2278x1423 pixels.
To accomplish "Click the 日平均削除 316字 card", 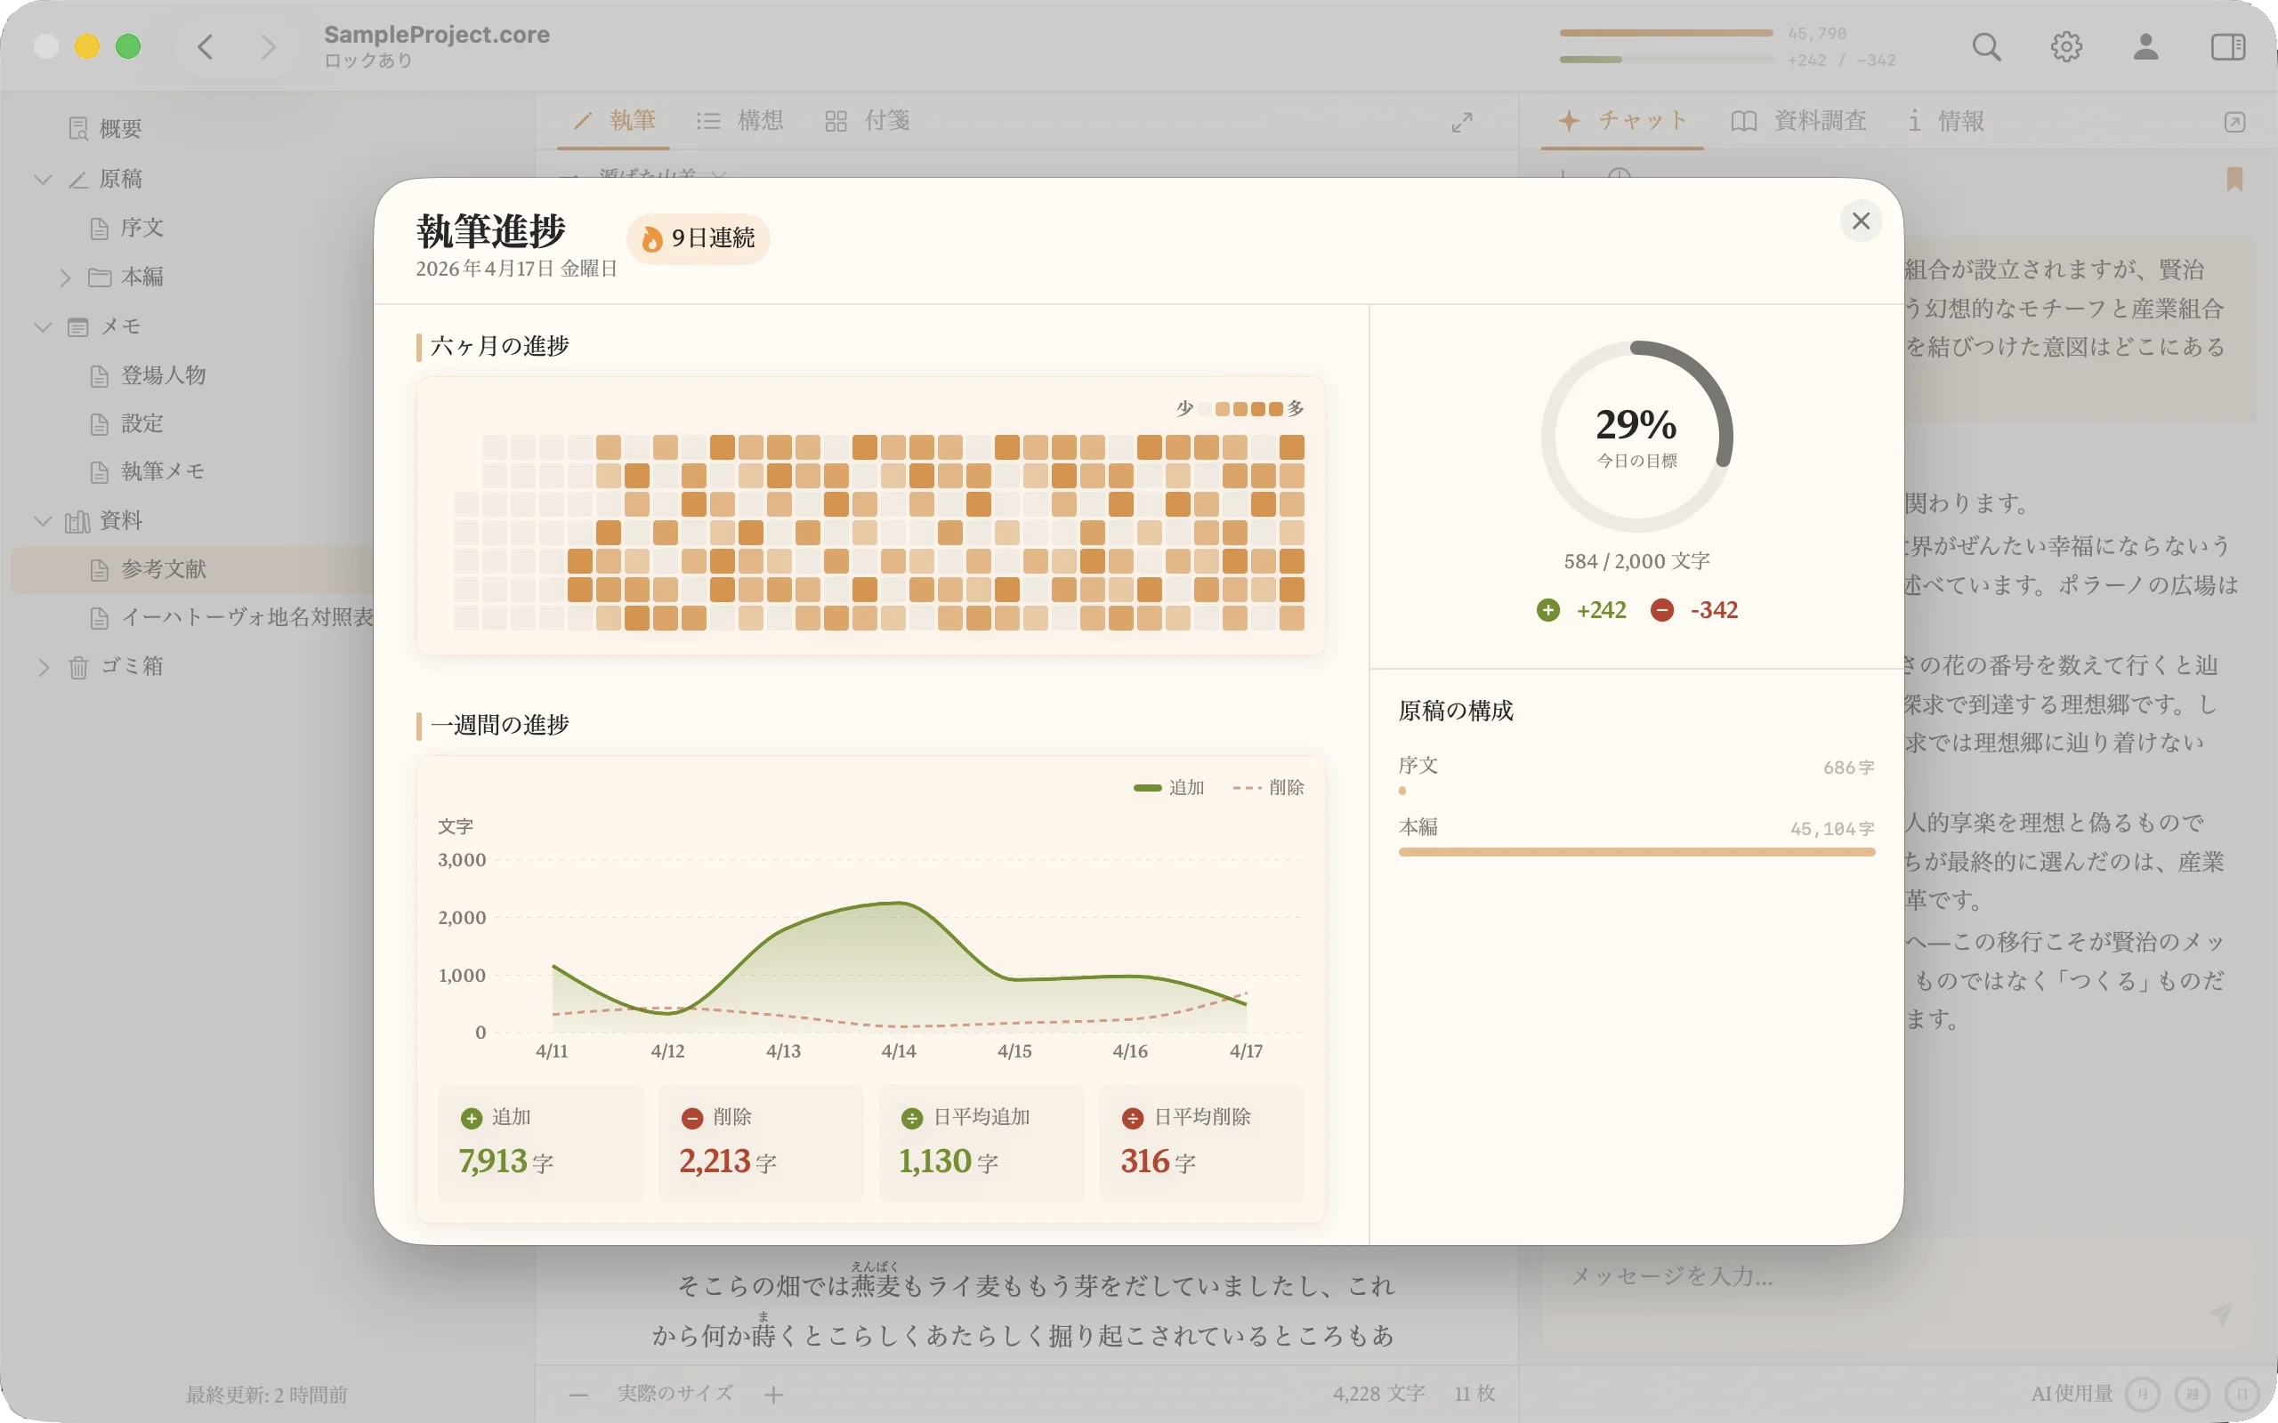I will [1201, 1143].
